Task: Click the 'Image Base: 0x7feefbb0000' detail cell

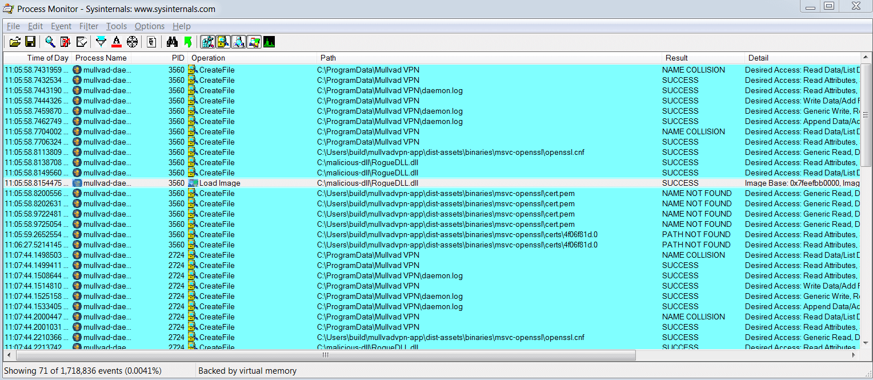Action: click(x=802, y=183)
